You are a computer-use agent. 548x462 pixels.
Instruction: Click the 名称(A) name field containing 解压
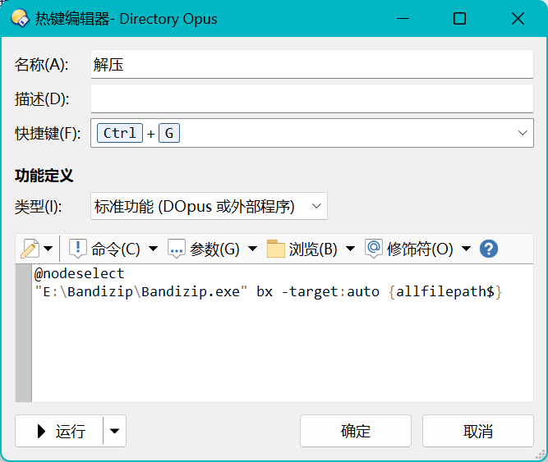311,64
